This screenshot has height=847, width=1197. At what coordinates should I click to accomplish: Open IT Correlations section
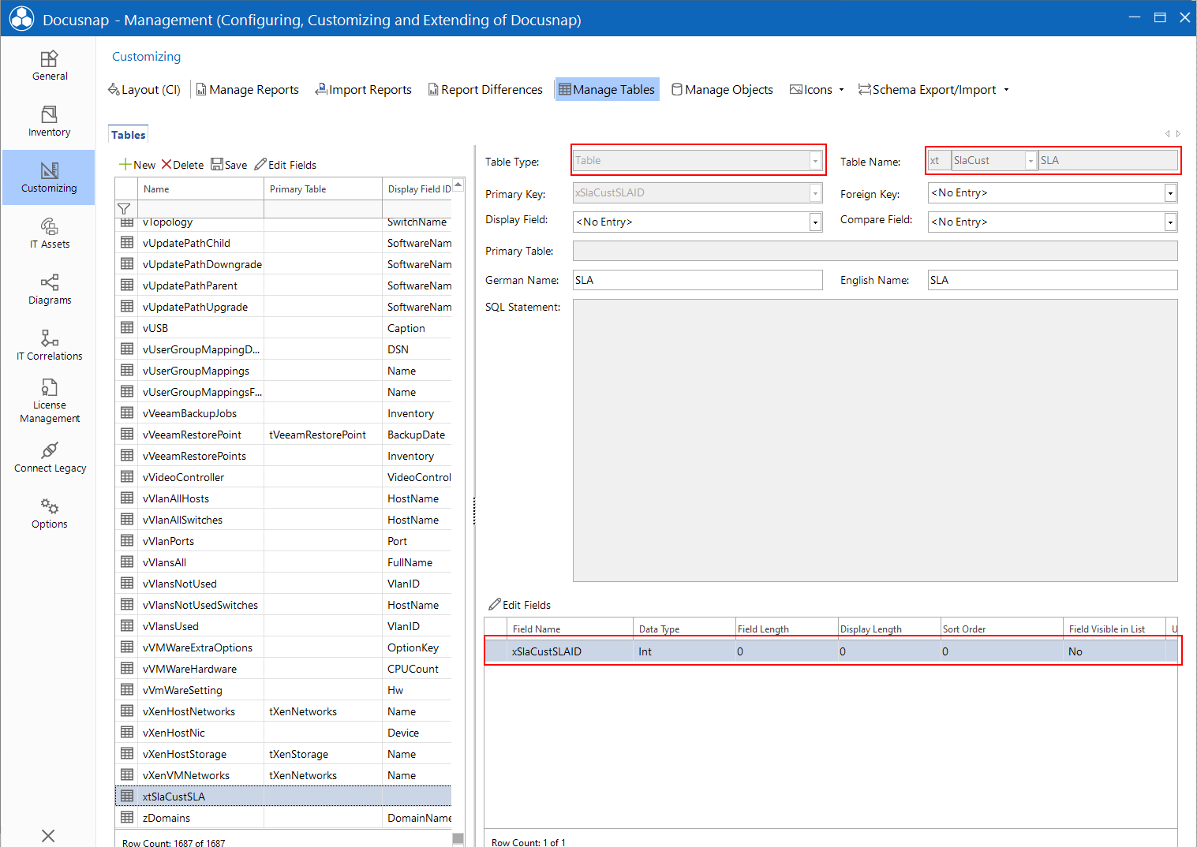(49, 345)
